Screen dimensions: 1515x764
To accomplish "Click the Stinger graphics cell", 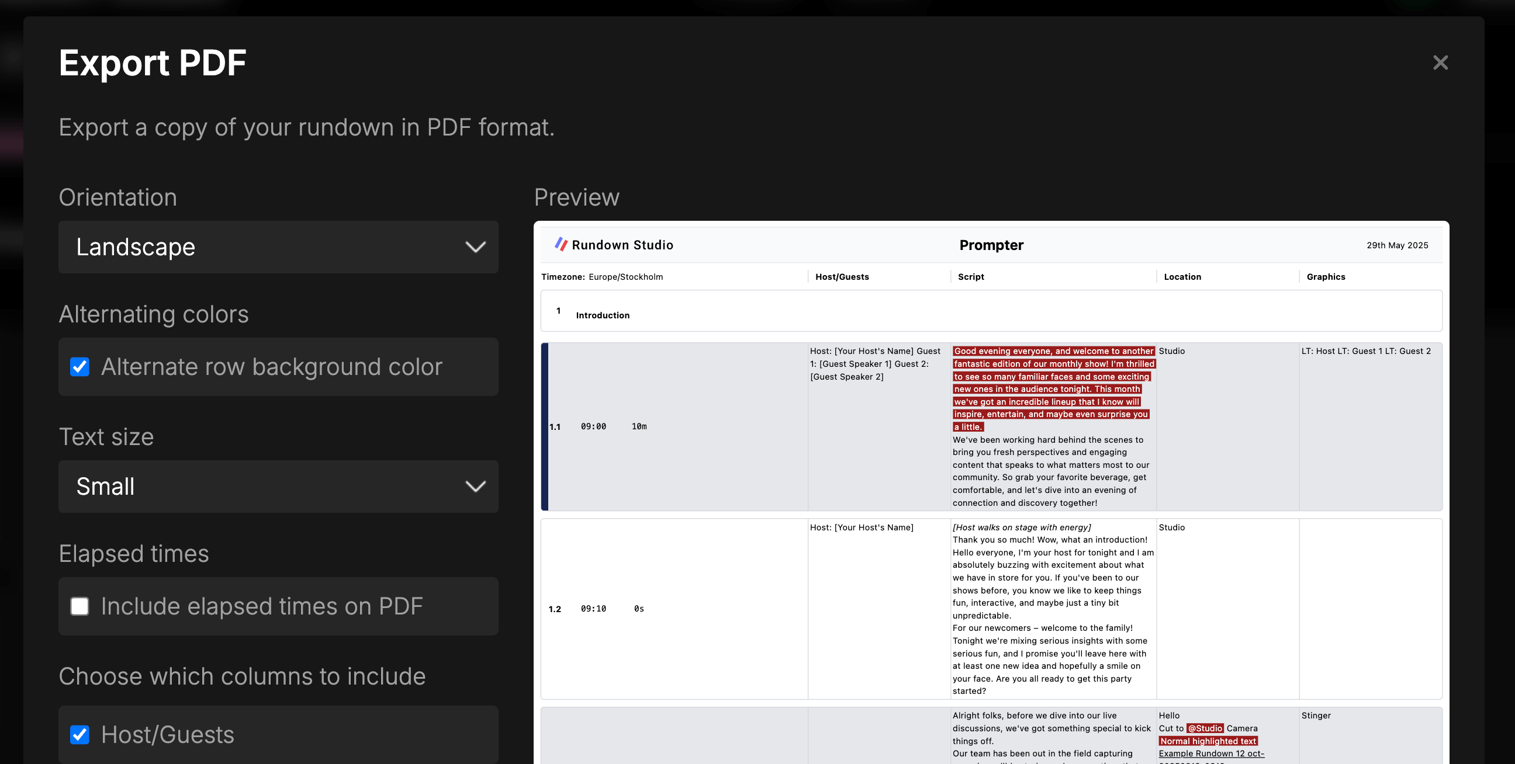I will pos(1316,715).
